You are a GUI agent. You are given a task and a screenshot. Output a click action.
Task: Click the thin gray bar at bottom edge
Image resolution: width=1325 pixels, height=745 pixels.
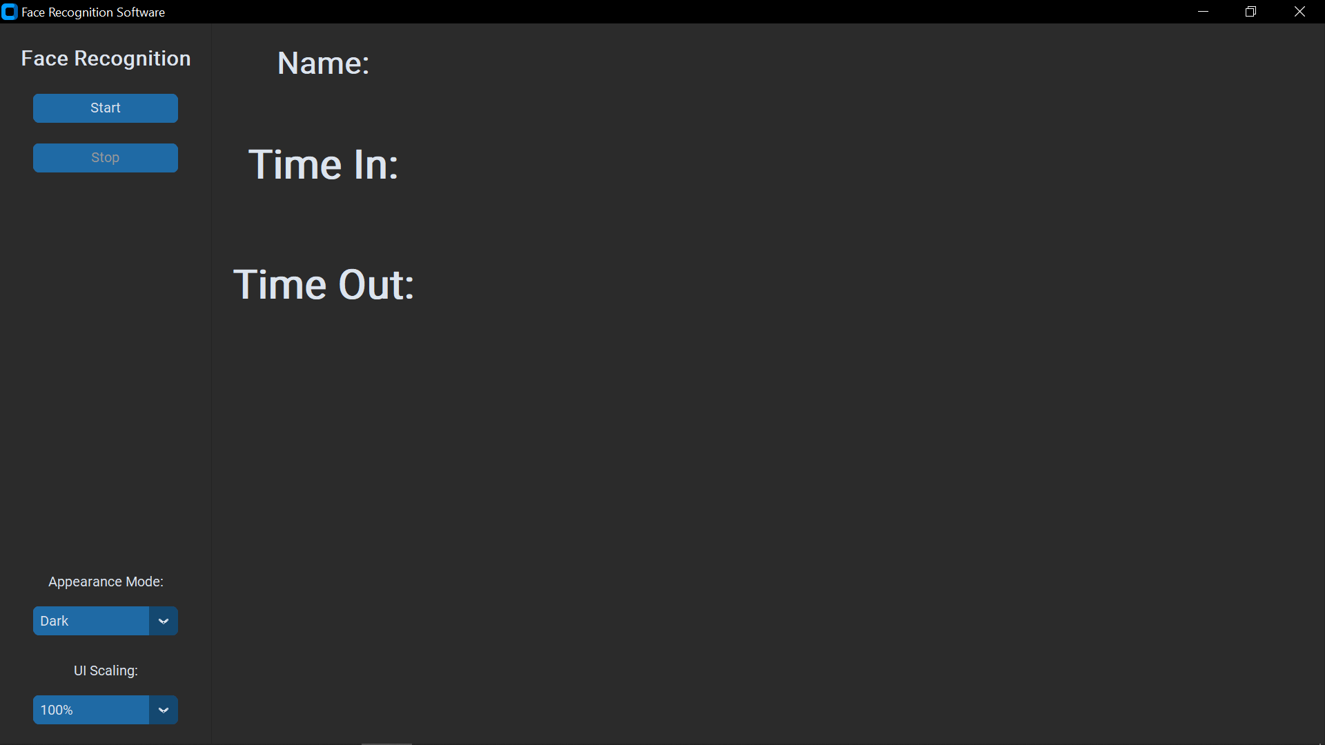click(386, 743)
